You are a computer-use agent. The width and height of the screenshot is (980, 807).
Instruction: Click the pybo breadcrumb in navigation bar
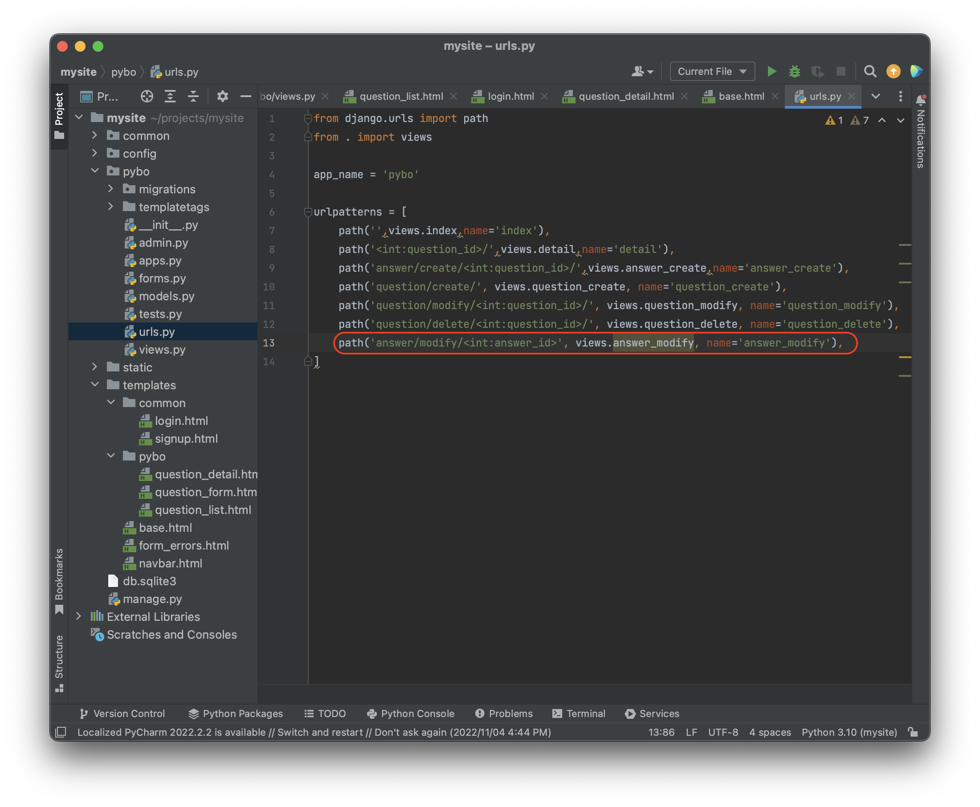(123, 72)
